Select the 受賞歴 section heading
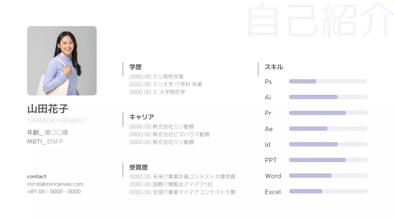Screen dimensions: 394x221 pyautogui.click(x=139, y=167)
